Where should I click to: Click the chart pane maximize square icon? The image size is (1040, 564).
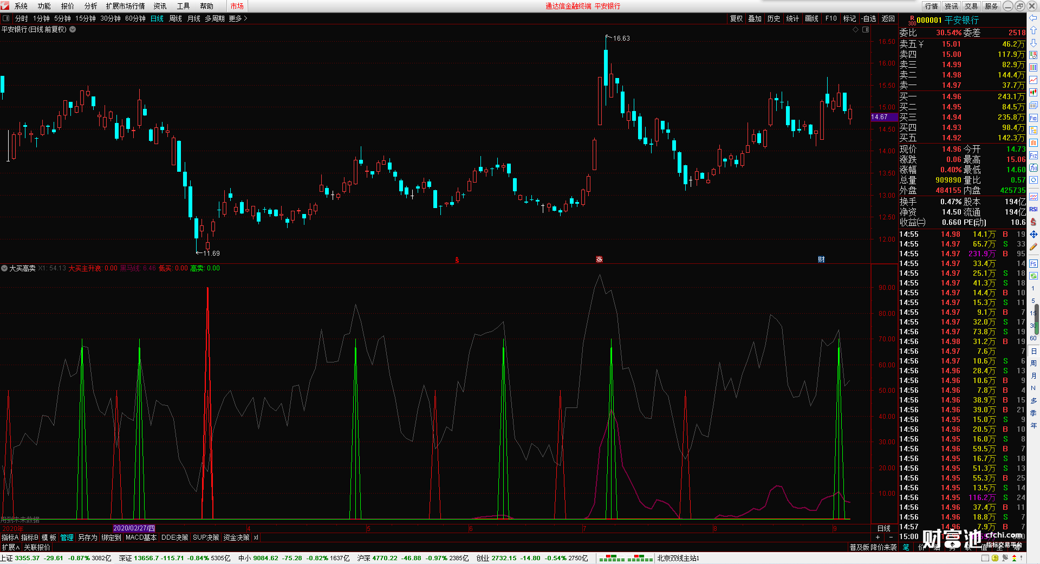[x=866, y=30]
